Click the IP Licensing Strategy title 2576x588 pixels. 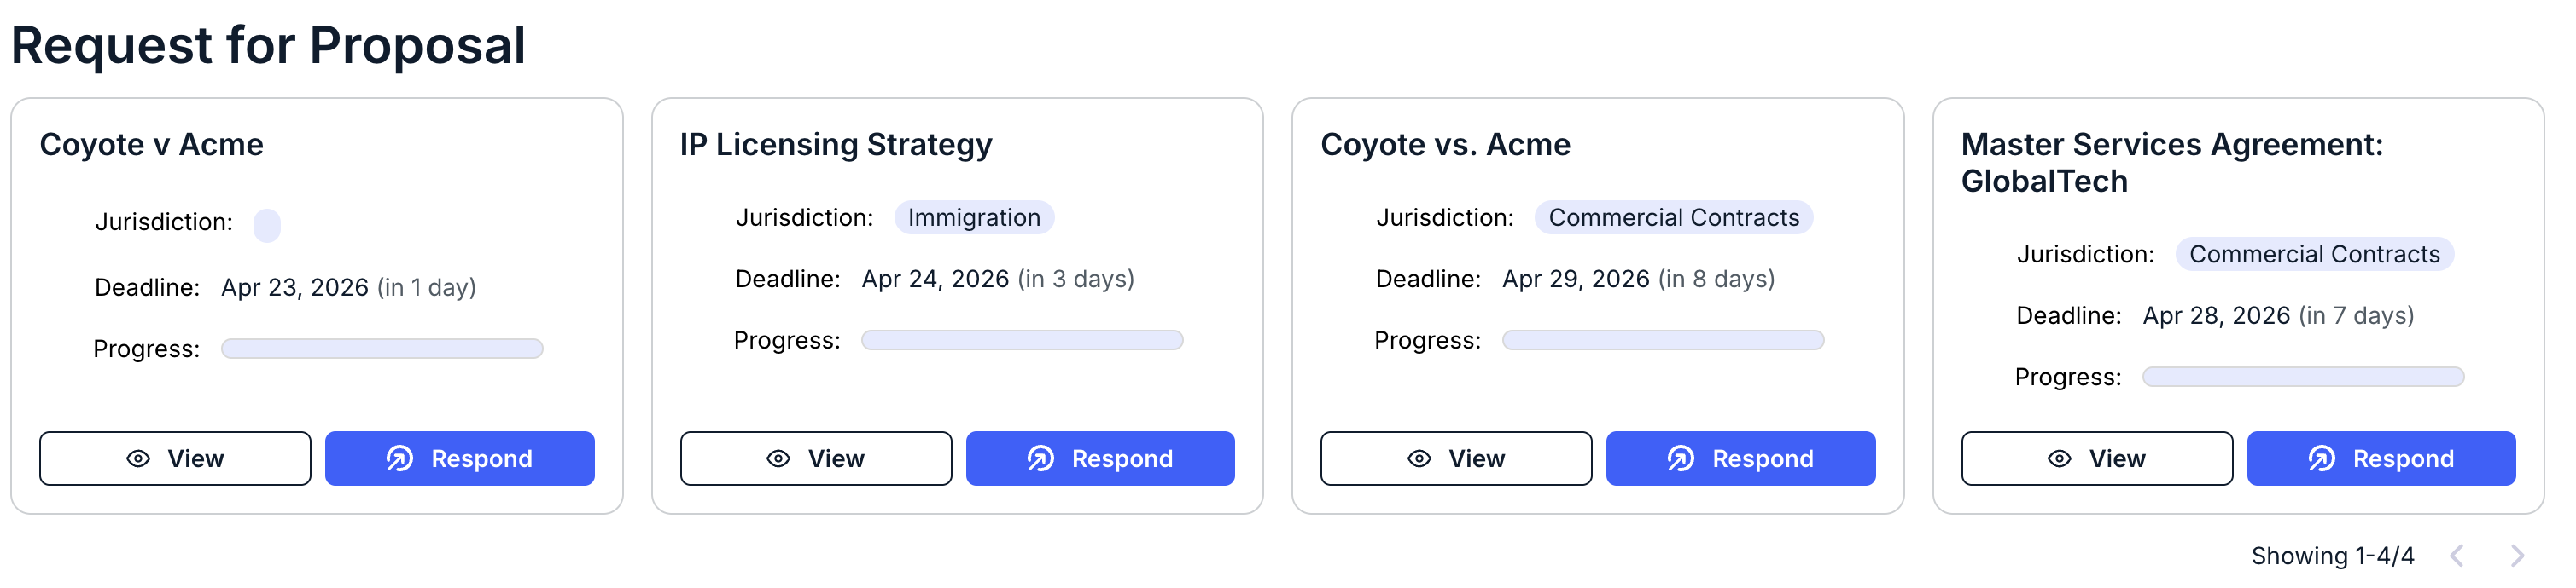click(836, 145)
